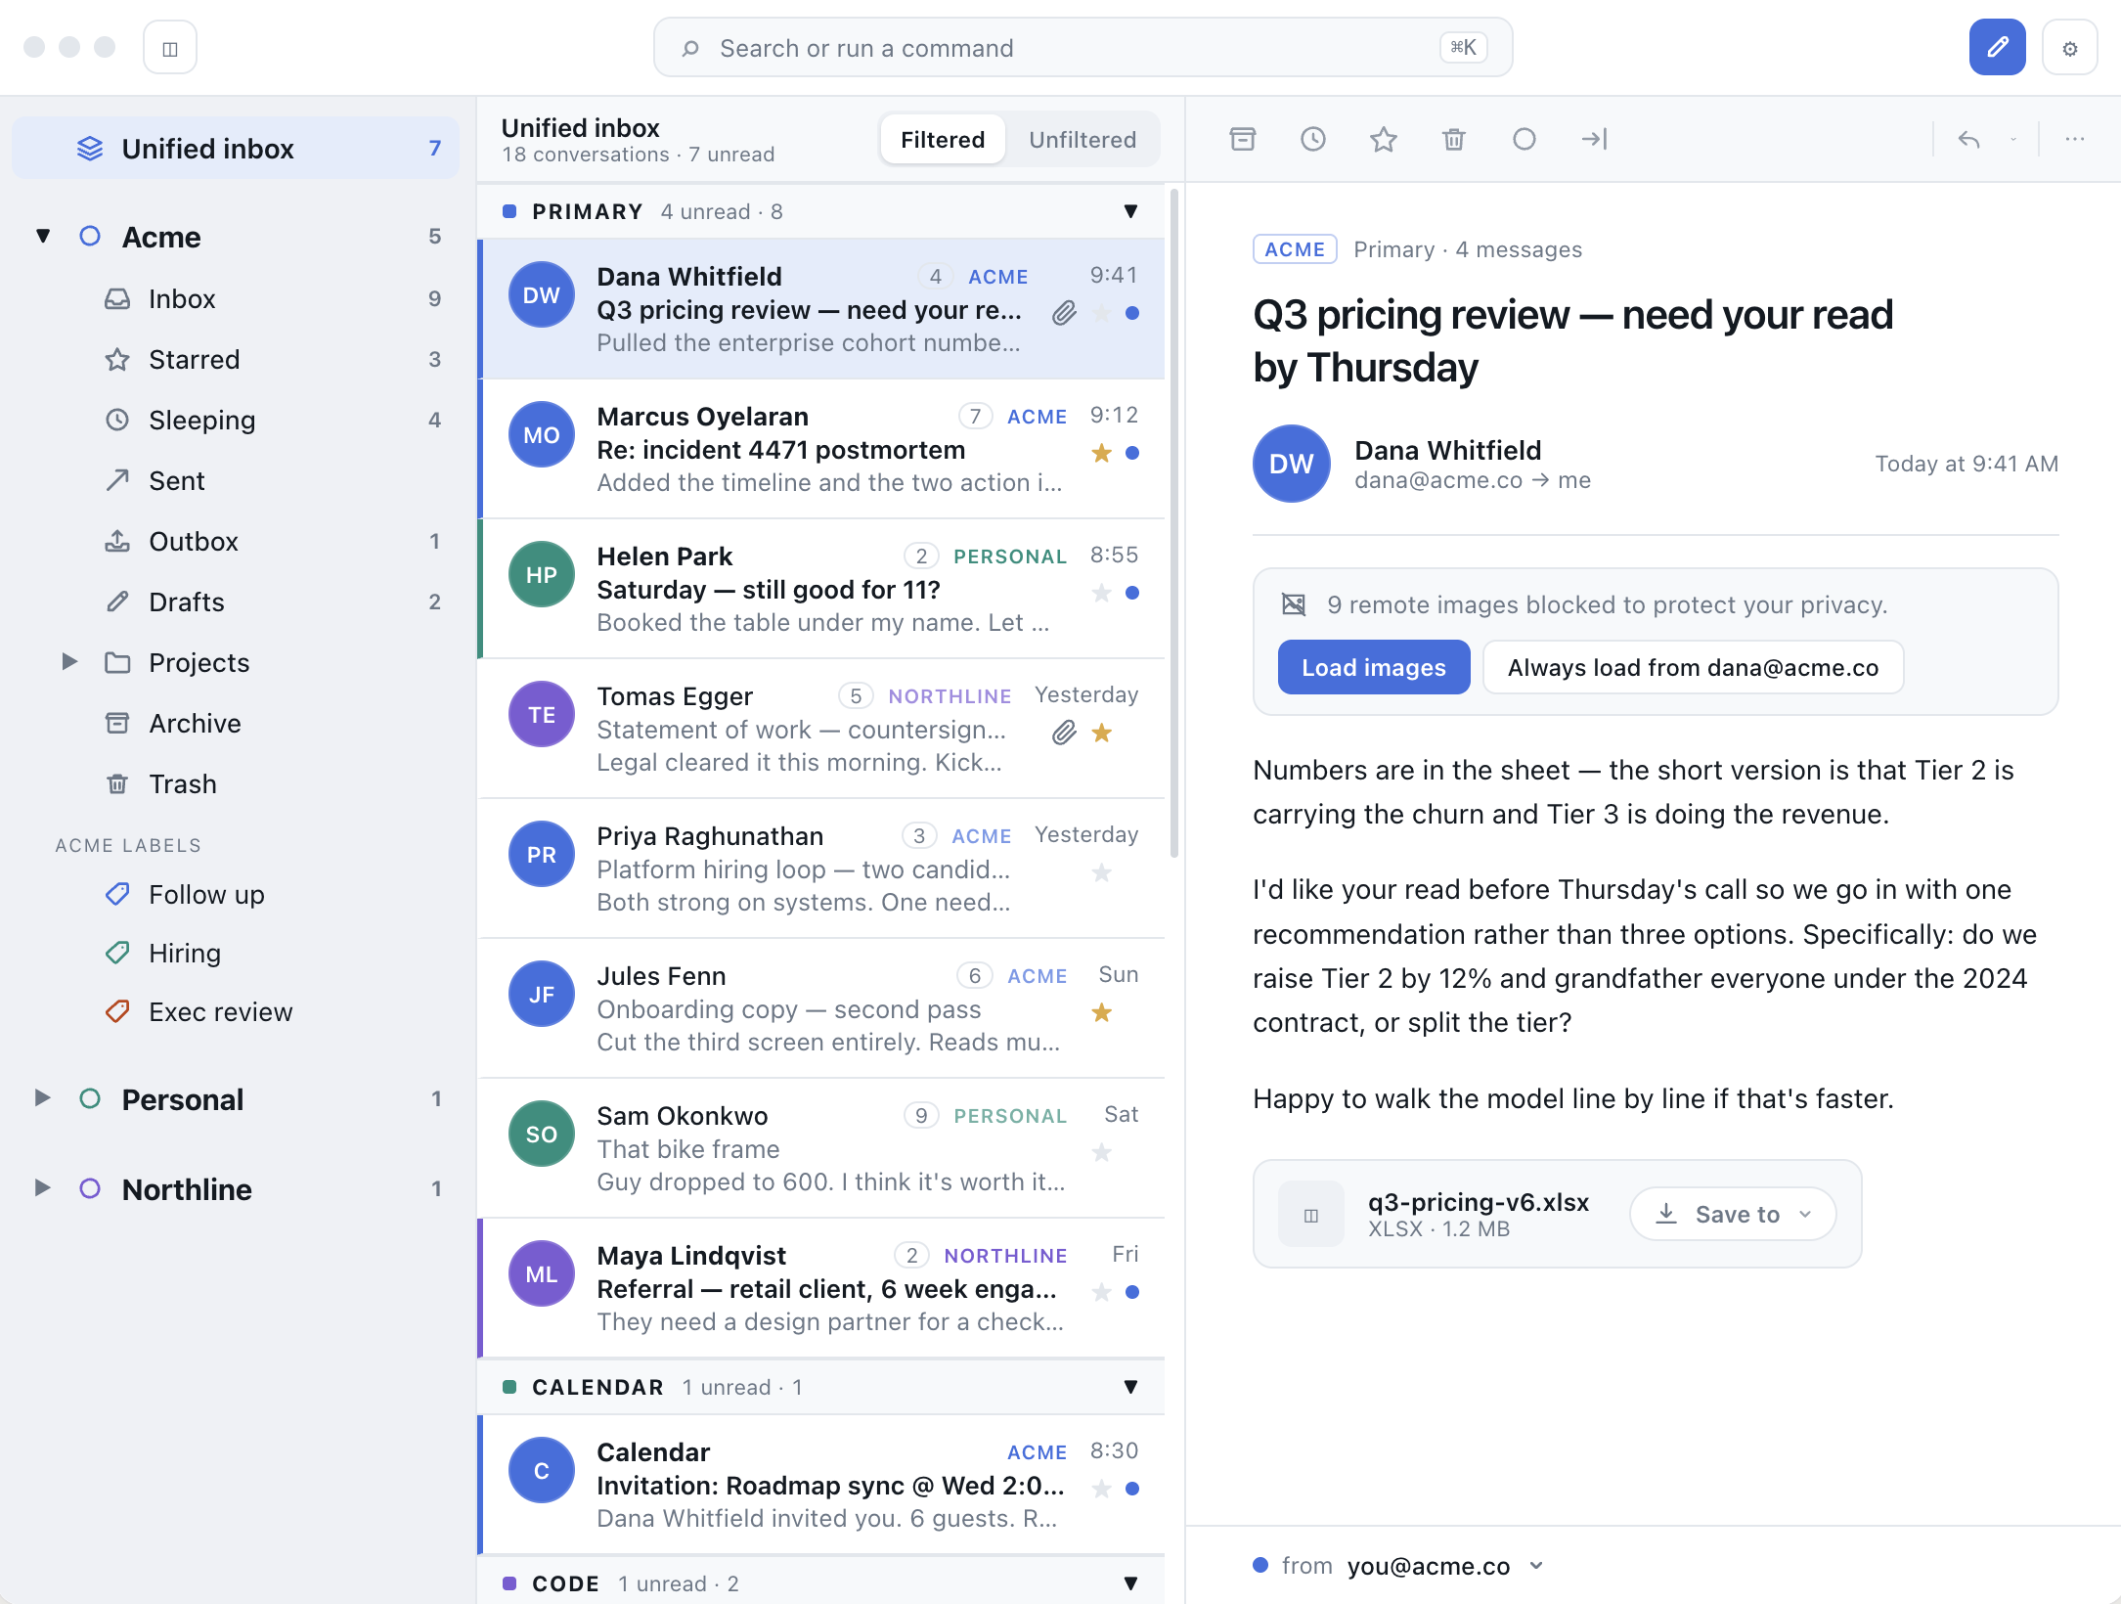The image size is (2121, 1604).
Task: Select Unified inbox in the sidebar
Action: click(x=235, y=149)
